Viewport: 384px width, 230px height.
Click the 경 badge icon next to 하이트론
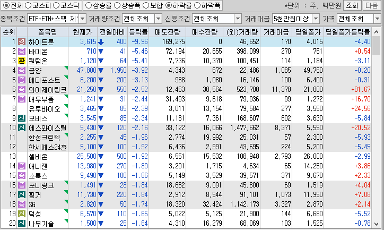pos(22,42)
